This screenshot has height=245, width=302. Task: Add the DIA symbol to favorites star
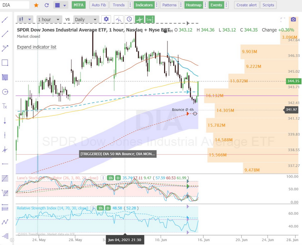tap(36, 5)
